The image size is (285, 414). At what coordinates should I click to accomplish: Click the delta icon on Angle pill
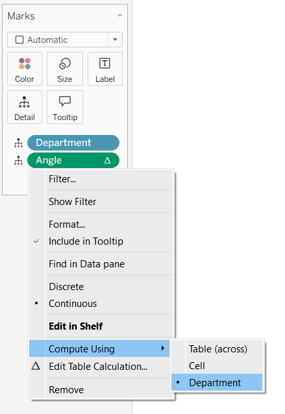(x=107, y=160)
